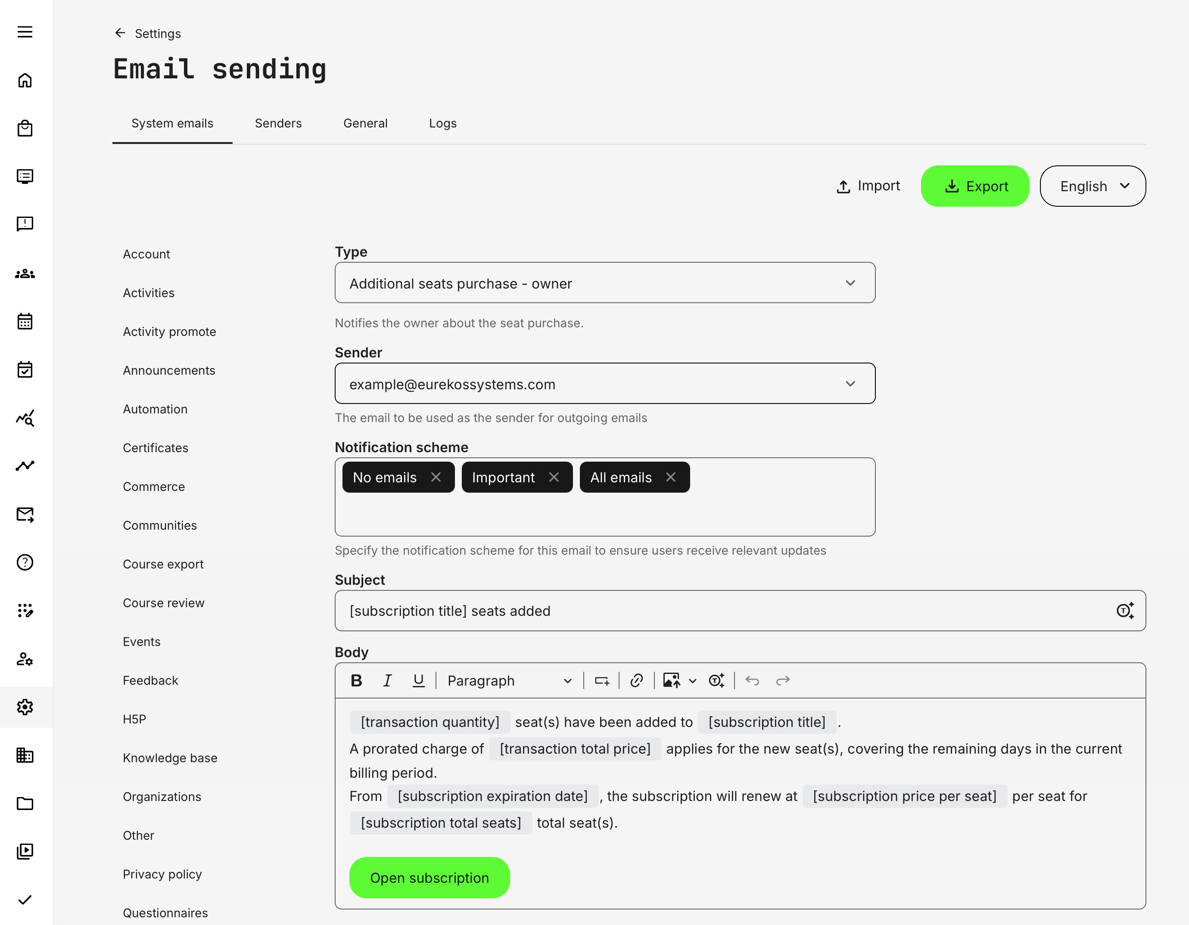Click the undo arrow in editor
This screenshot has height=925, width=1189.
(x=752, y=681)
